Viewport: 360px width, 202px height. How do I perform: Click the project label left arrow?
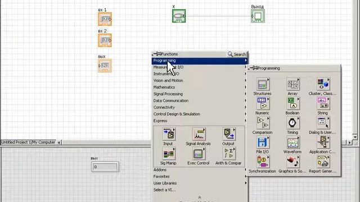59,143
